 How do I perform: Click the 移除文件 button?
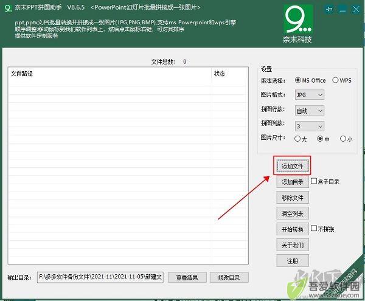(293, 198)
